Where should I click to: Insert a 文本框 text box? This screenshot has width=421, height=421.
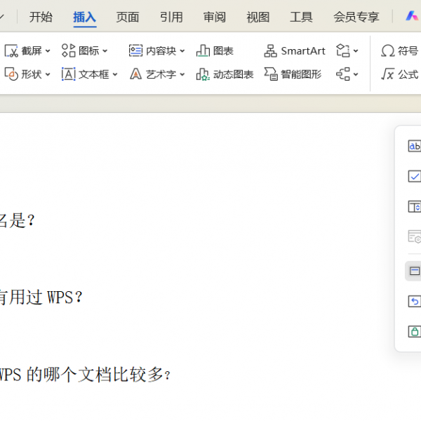coord(89,74)
